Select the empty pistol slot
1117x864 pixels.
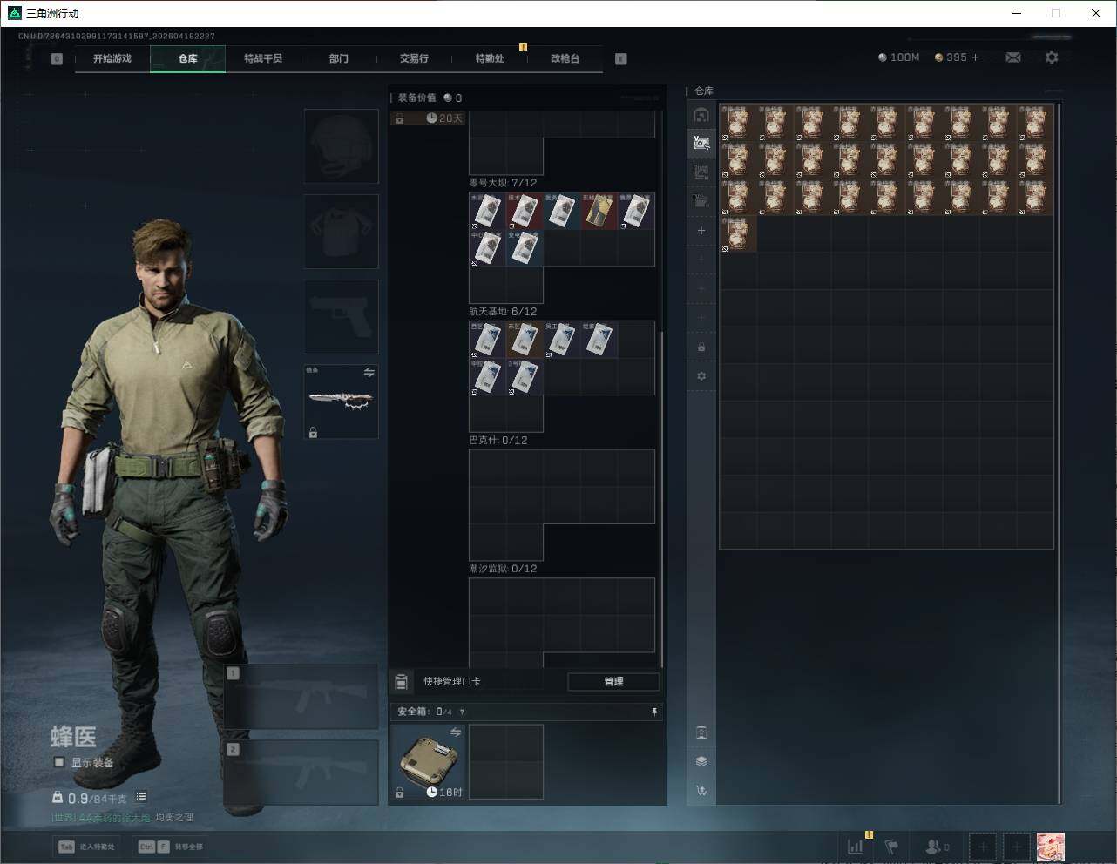(342, 317)
